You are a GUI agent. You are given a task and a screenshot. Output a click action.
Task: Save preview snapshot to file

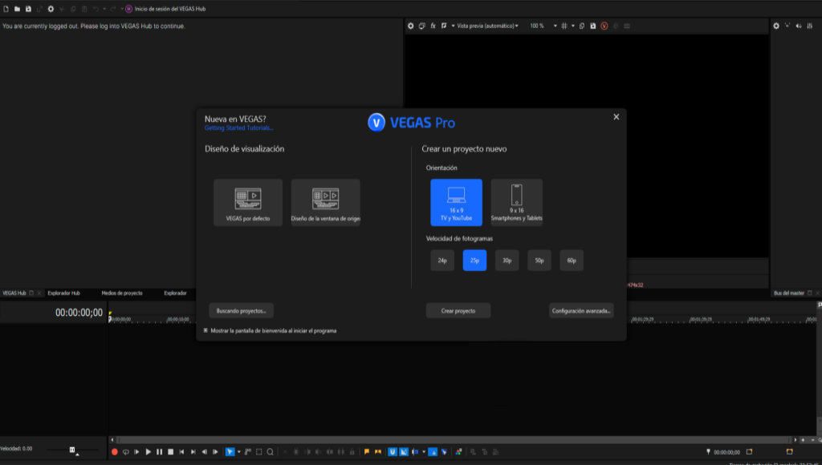tap(593, 26)
